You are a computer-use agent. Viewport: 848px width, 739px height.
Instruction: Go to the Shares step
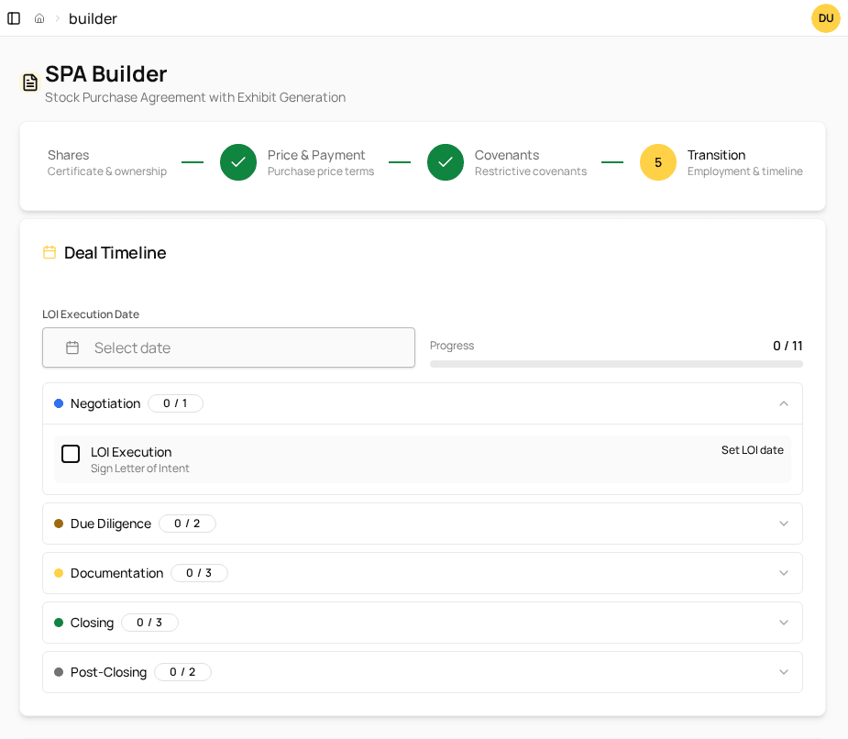click(x=106, y=162)
